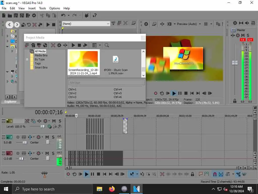The height and width of the screenshot is (194, 258).
Task: Click the Add tags input field
Action: pos(106,83)
